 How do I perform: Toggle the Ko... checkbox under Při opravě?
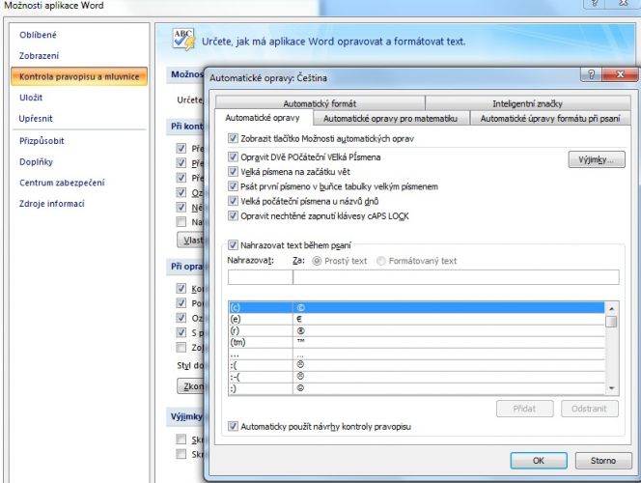[181, 288]
